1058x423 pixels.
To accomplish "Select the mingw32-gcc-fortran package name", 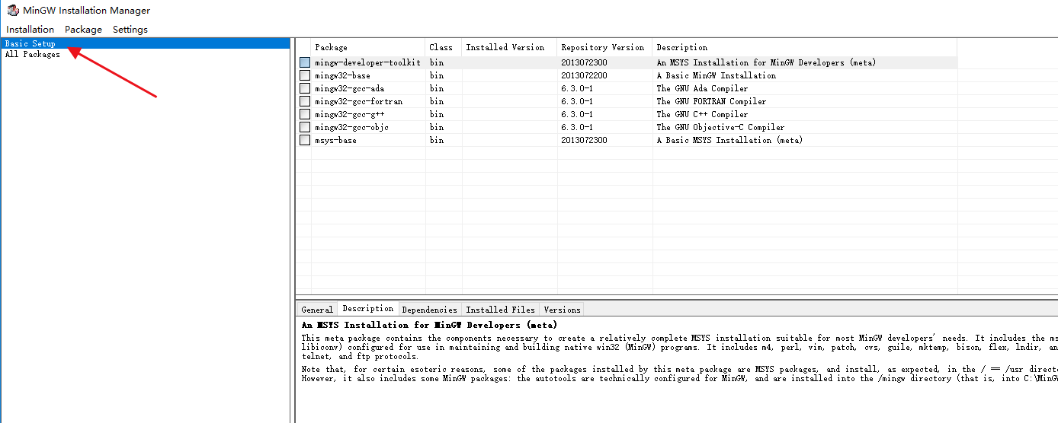I will tap(359, 101).
